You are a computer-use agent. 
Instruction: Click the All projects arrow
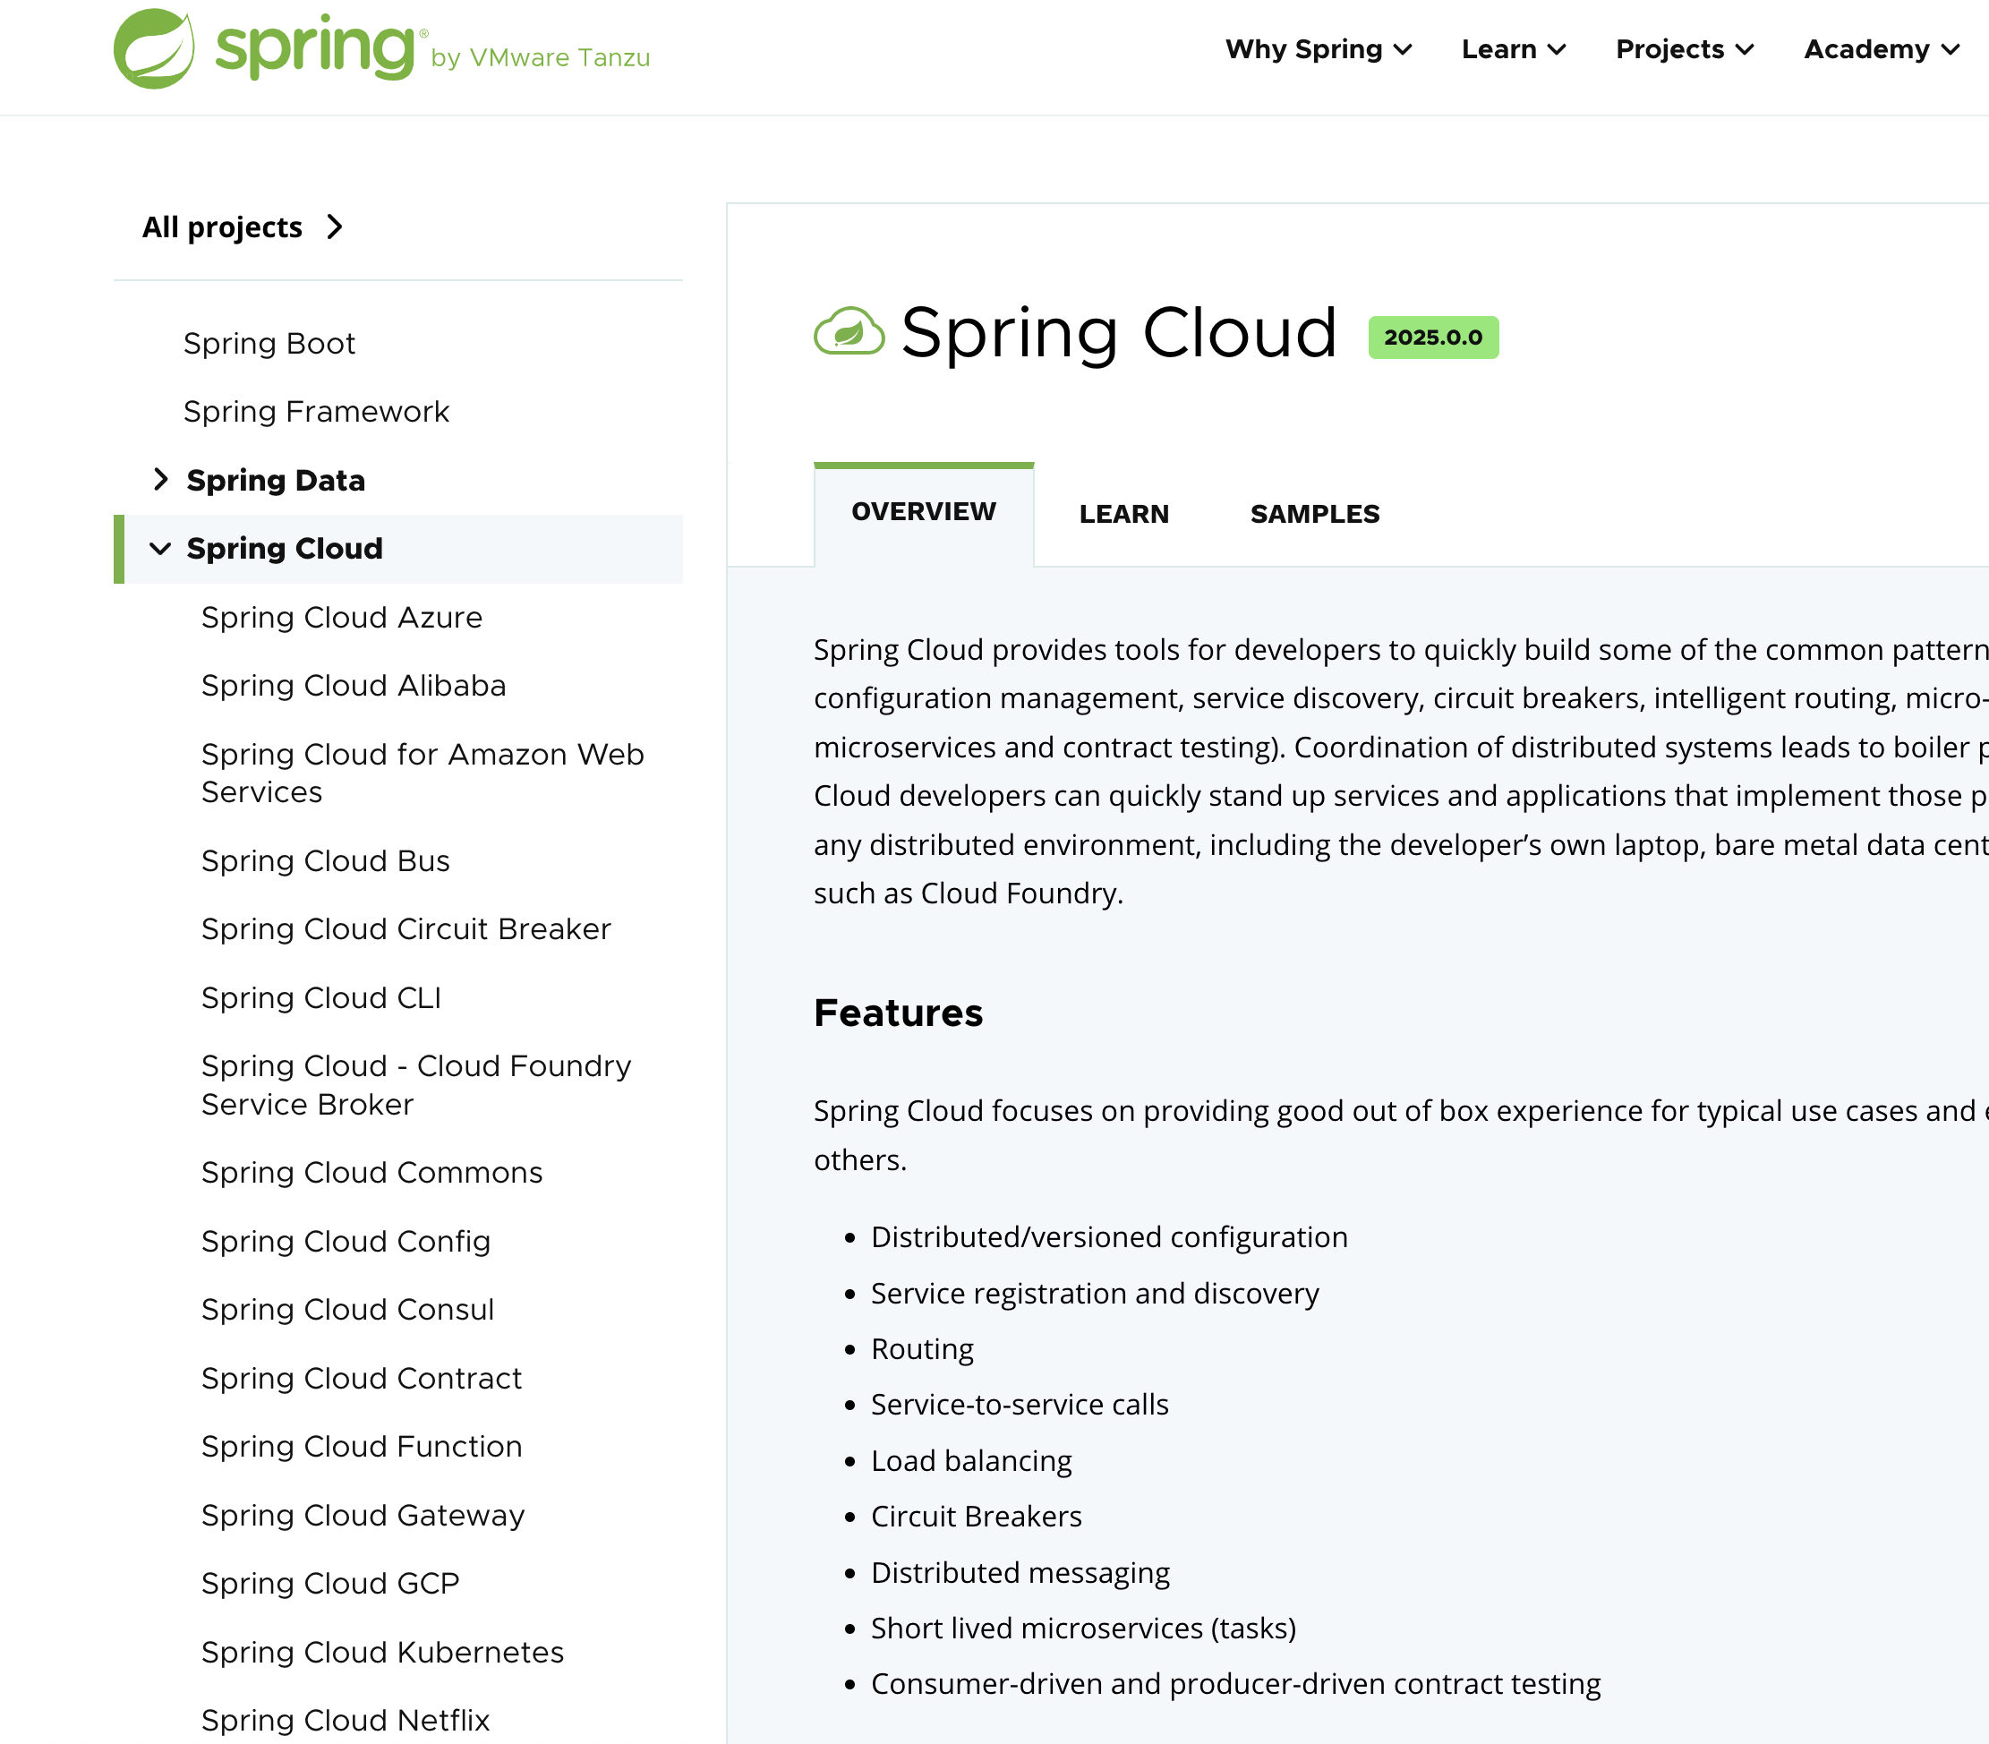pyautogui.click(x=335, y=226)
